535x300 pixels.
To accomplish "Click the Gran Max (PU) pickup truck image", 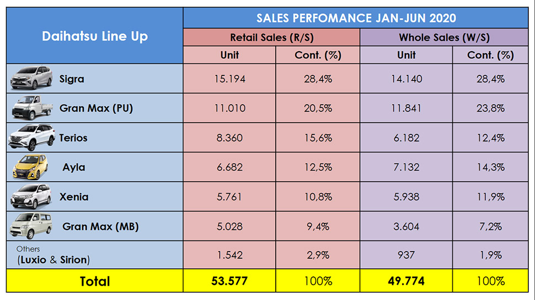I will (31, 108).
